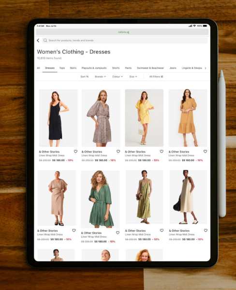
Task: View the beige wrap midi dress image
Action: coord(57,198)
